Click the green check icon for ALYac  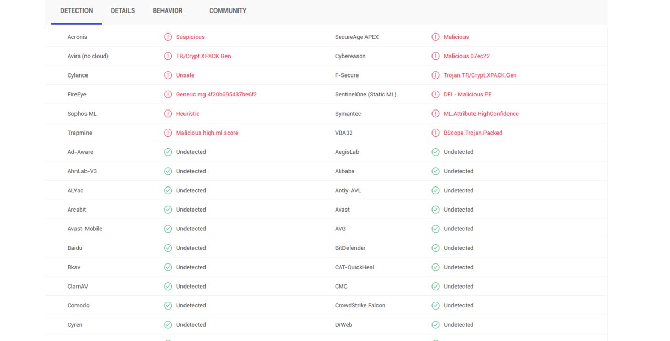point(168,191)
